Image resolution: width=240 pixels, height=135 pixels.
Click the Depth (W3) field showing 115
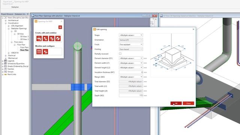click(x=131, y=95)
